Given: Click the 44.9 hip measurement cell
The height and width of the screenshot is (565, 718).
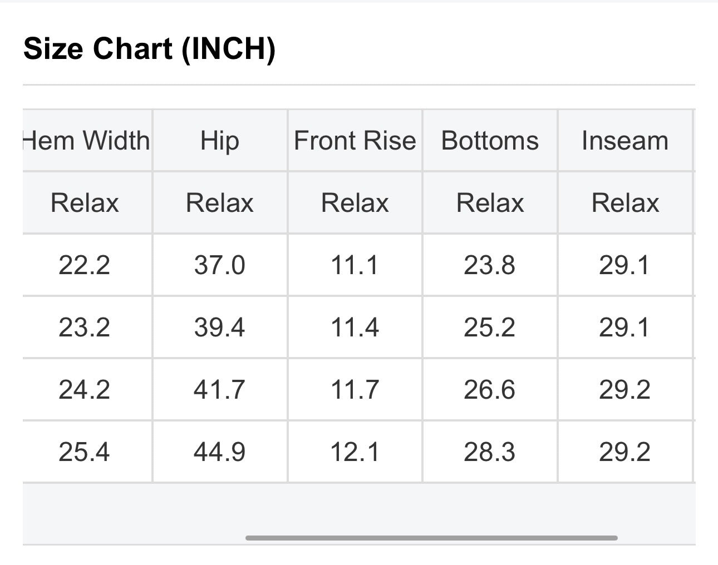Looking at the screenshot, I should (x=220, y=452).
